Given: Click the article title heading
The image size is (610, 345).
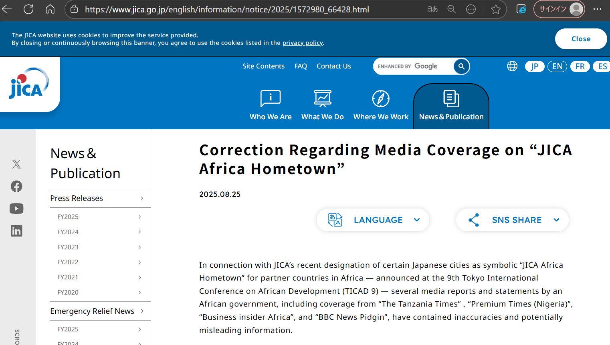Looking at the screenshot, I should 386,159.
